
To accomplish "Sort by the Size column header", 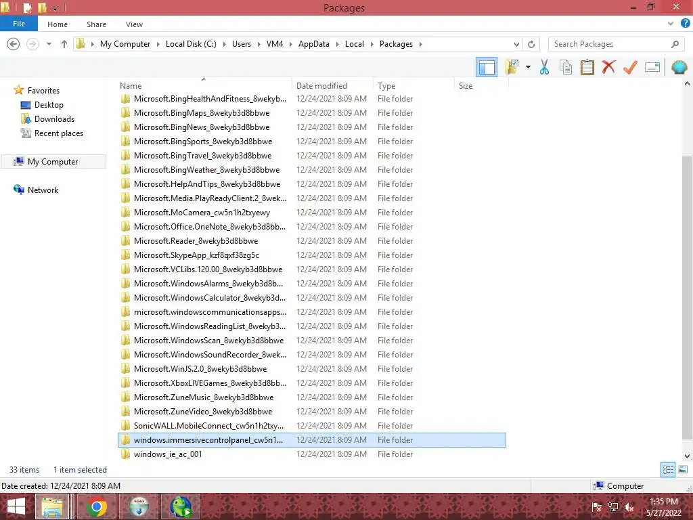I will (x=481, y=86).
